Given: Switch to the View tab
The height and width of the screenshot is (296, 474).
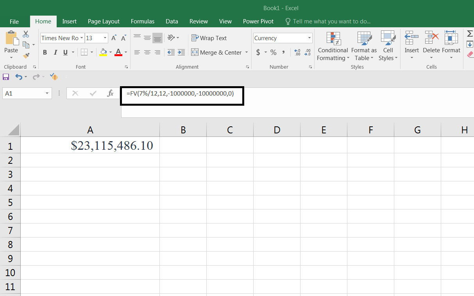Looking at the screenshot, I should tap(225, 21).
